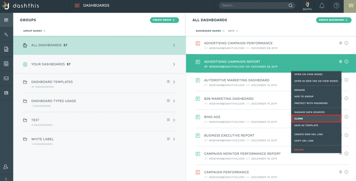This screenshot has height=181, width=356.
Task: Open add user icon in sidebar
Action: pyautogui.click(x=6, y=167)
